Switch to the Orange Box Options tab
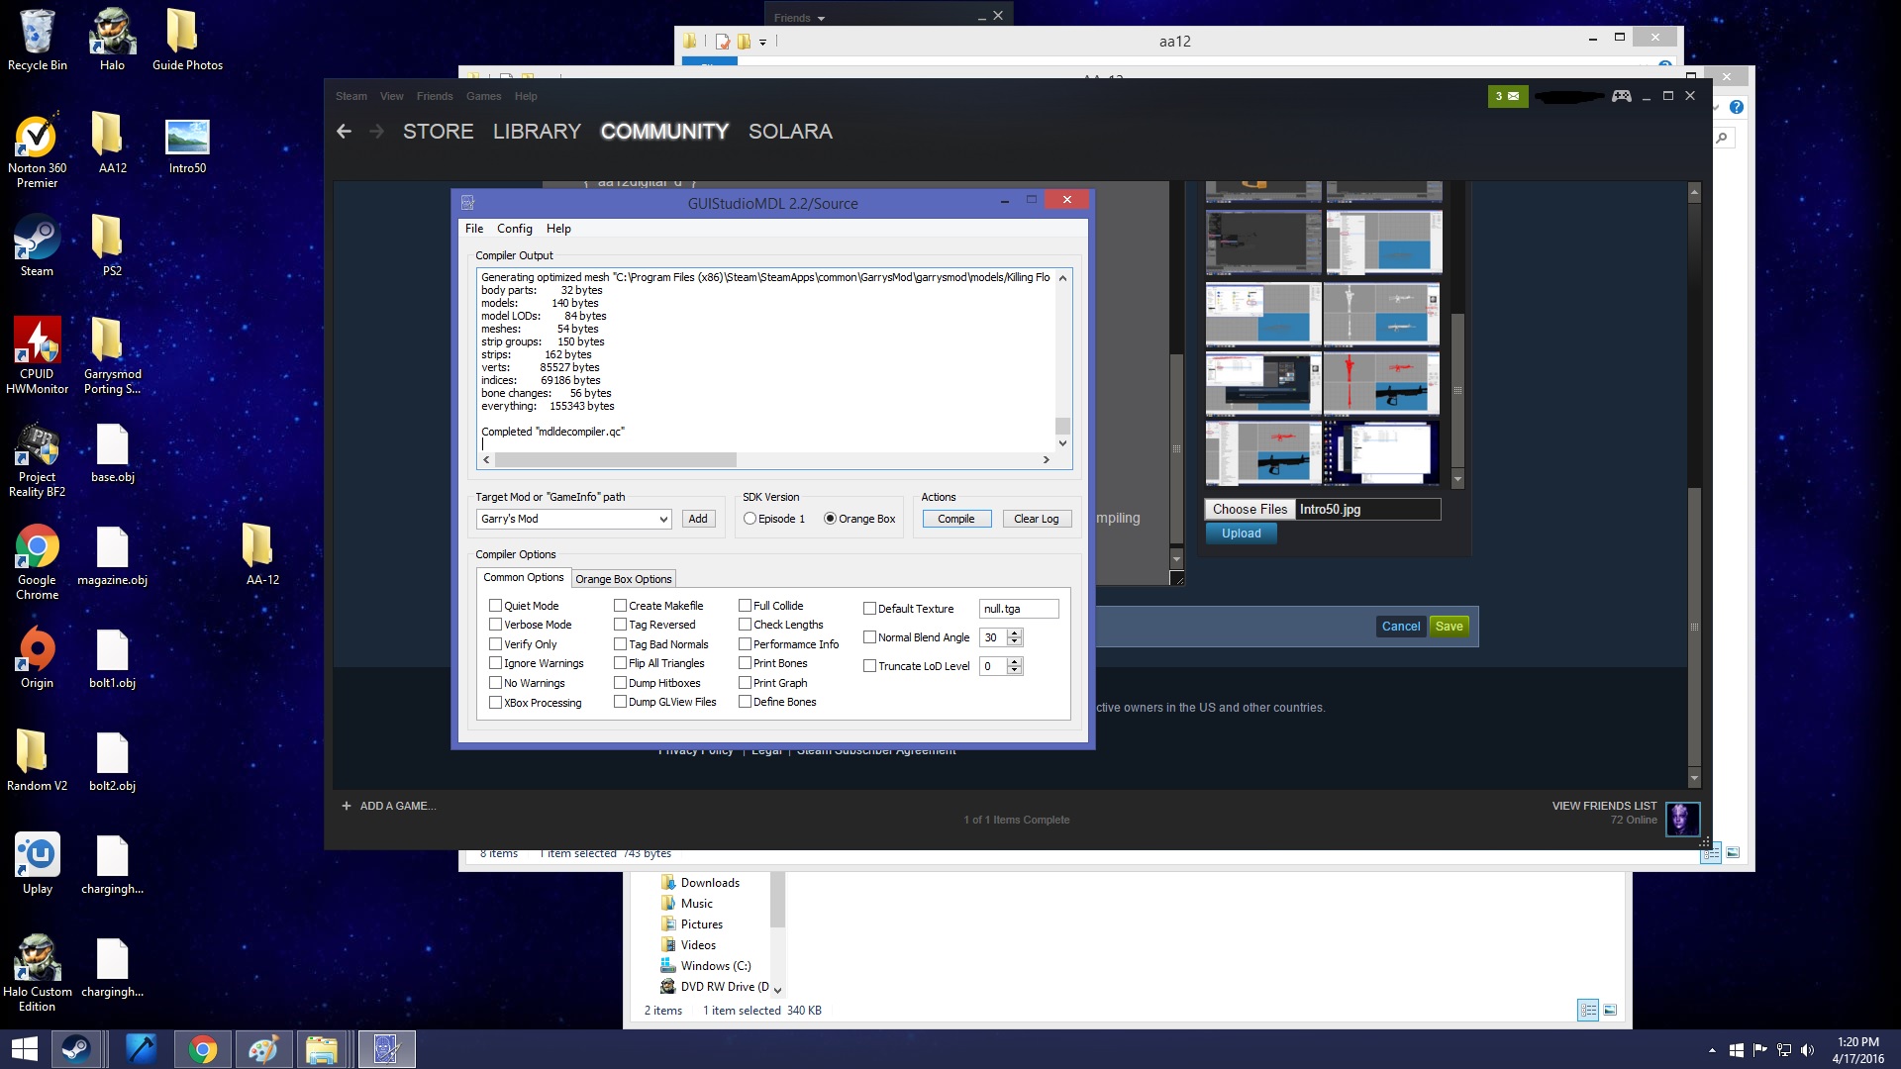1901x1069 pixels. click(623, 579)
